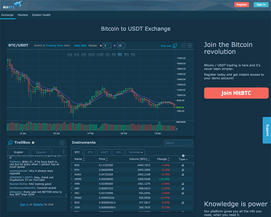Select the H1 chart timeframe
Screen dimensions: 271x217
(x=107, y=54)
